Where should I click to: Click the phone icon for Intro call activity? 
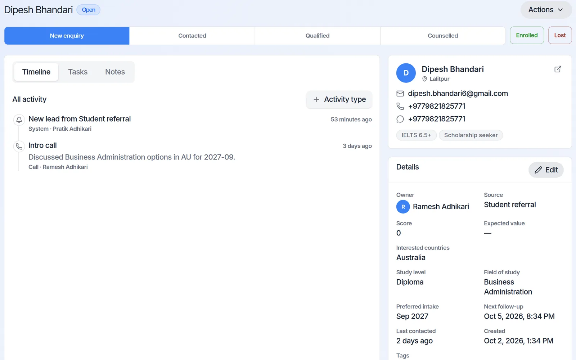pyautogui.click(x=19, y=147)
